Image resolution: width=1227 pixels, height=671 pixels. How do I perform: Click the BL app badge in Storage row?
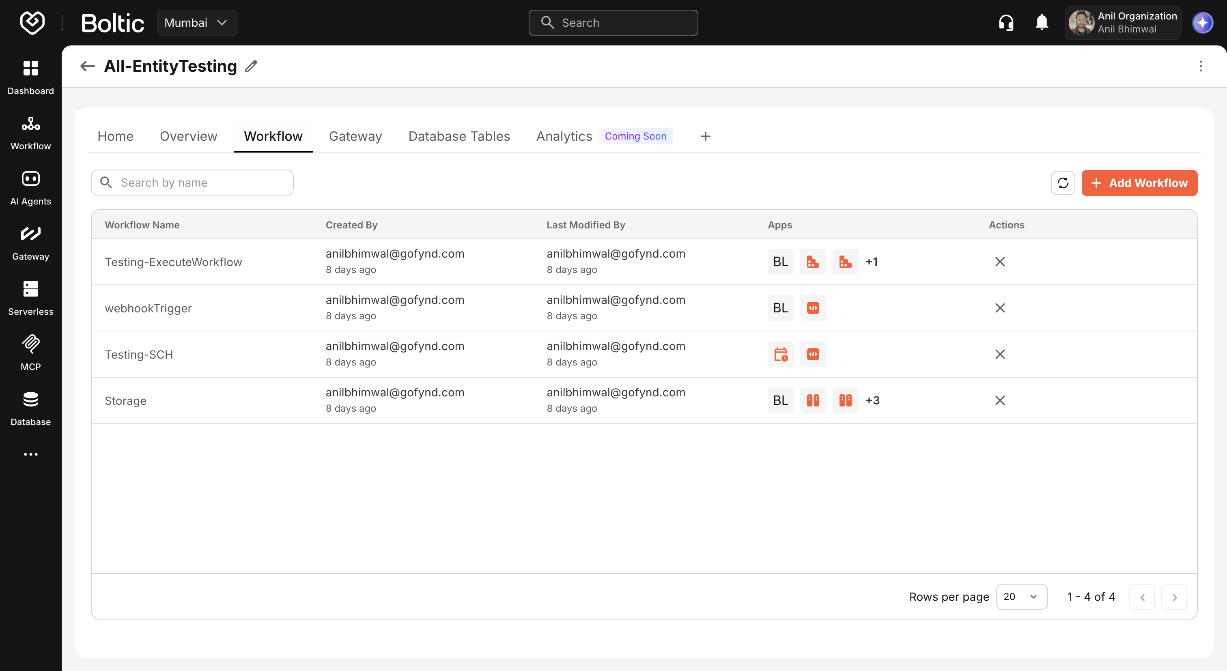coord(780,400)
